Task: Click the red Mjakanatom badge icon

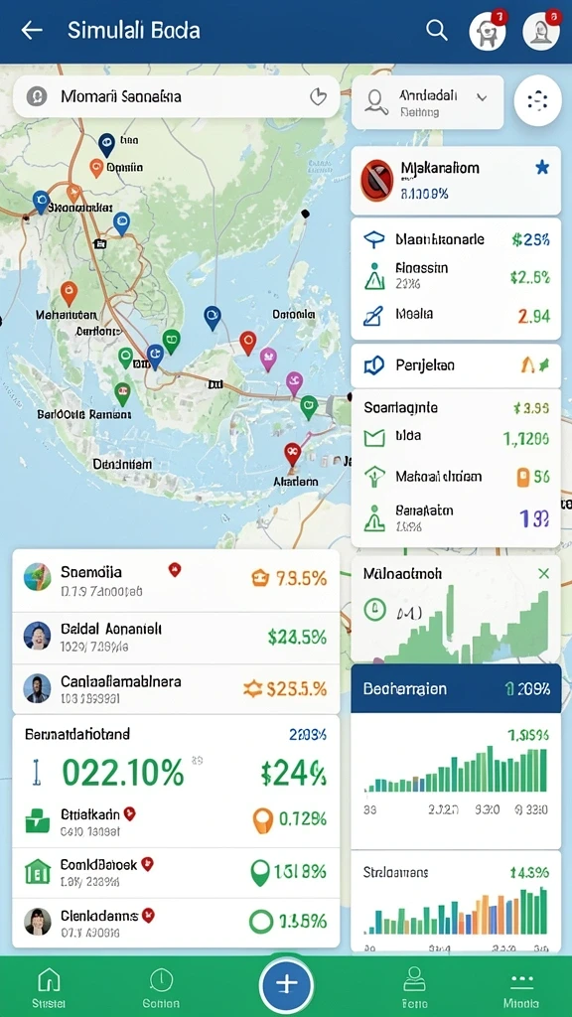Action: [376, 180]
